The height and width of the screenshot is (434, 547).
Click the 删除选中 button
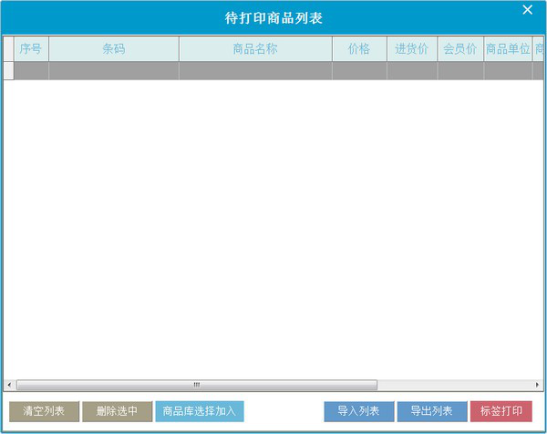(118, 411)
